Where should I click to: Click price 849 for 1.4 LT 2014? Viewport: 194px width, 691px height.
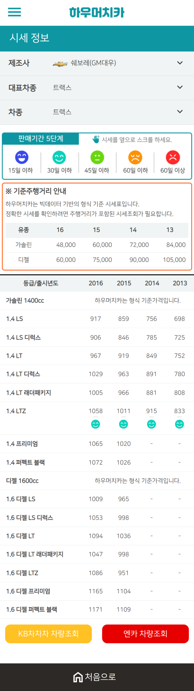pos(151,356)
